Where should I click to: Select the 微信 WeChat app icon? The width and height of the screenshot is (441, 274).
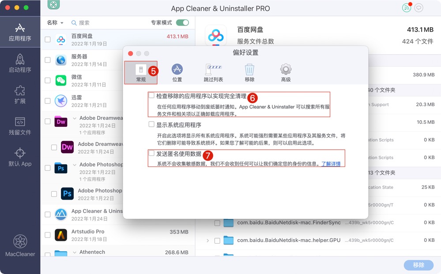click(61, 81)
